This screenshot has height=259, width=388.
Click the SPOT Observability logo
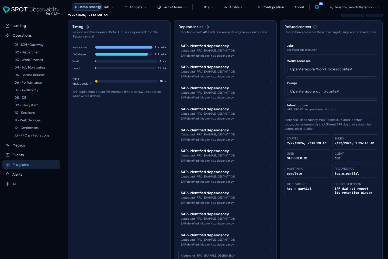click(31, 11)
